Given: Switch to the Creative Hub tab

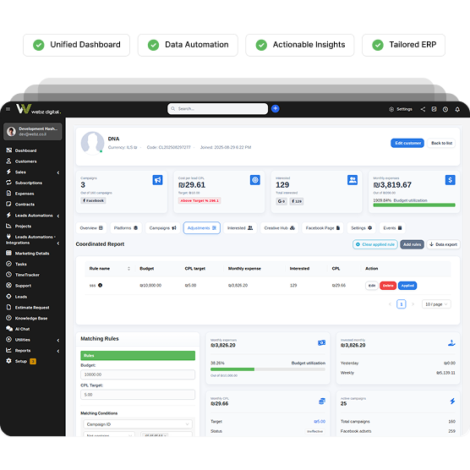Looking at the screenshot, I should pyautogui.click(x=279, y=227).
